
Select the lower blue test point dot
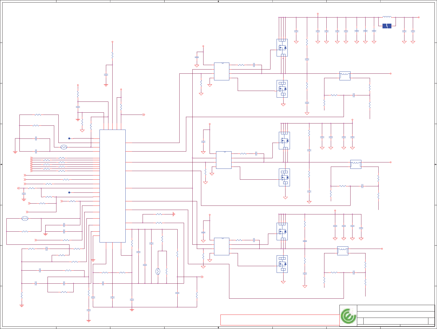[69, 192]
